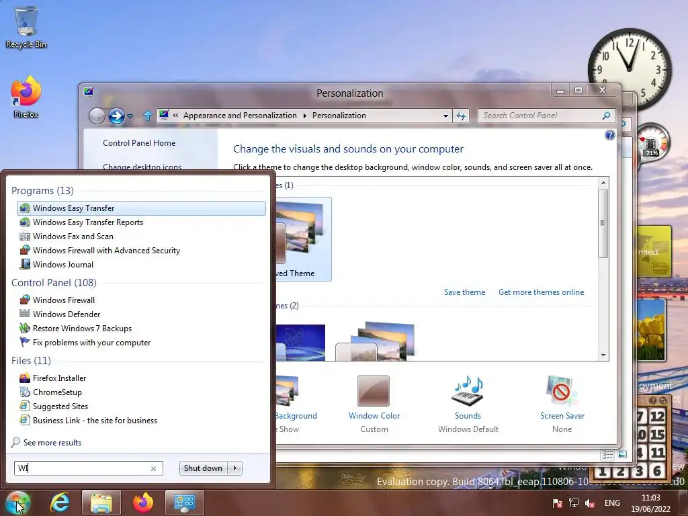The height and width of the screenshot is (516, 688).
Task: Switch to Control Panel taskbar button
Action: tap(184, 503)
